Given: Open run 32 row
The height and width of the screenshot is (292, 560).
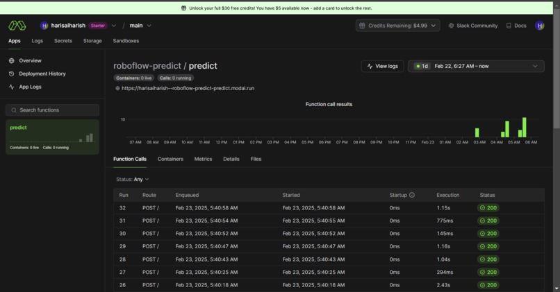Looking at the screenshot, I should tap(329, 208).
